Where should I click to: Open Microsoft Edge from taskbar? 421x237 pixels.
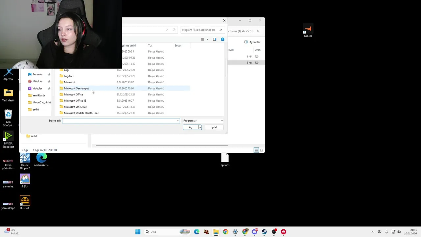[x=197, y=232]
